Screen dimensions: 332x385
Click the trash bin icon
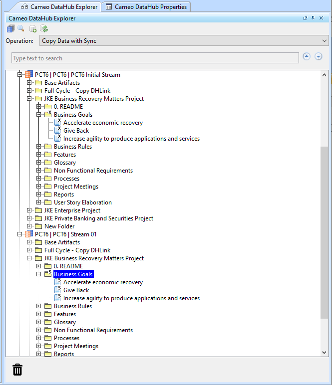tap(17, 370)
